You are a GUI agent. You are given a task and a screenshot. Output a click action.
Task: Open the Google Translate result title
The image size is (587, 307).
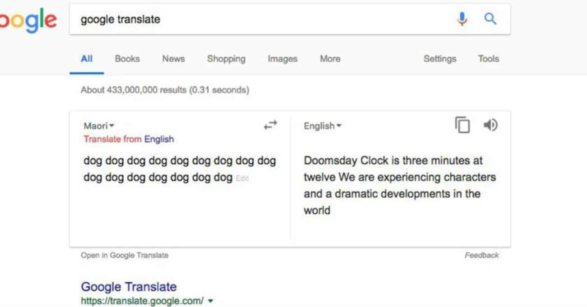coord(129,287)
